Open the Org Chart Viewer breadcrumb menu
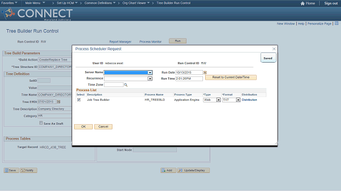The height and width of the screenshot is (191, 341). (x=136, y=3)
